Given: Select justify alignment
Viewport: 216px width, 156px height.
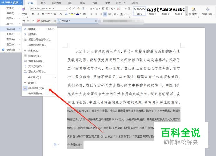Looking at the screenshot, I should pos(105,14).
